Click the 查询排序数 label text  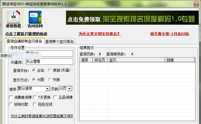[116, 54]
